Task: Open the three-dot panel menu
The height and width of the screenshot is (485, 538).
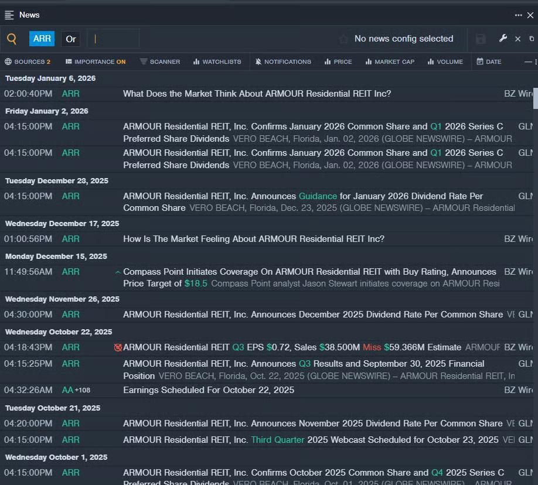Action: pos(518,15)
